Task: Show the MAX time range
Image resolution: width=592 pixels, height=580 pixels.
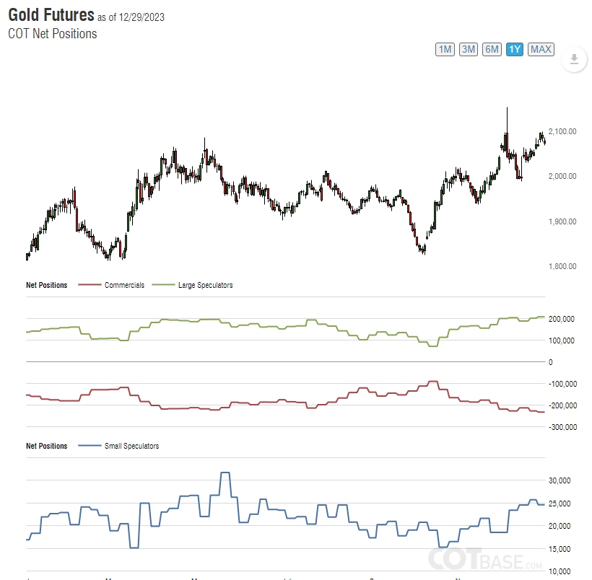Action: coord(541,49)
